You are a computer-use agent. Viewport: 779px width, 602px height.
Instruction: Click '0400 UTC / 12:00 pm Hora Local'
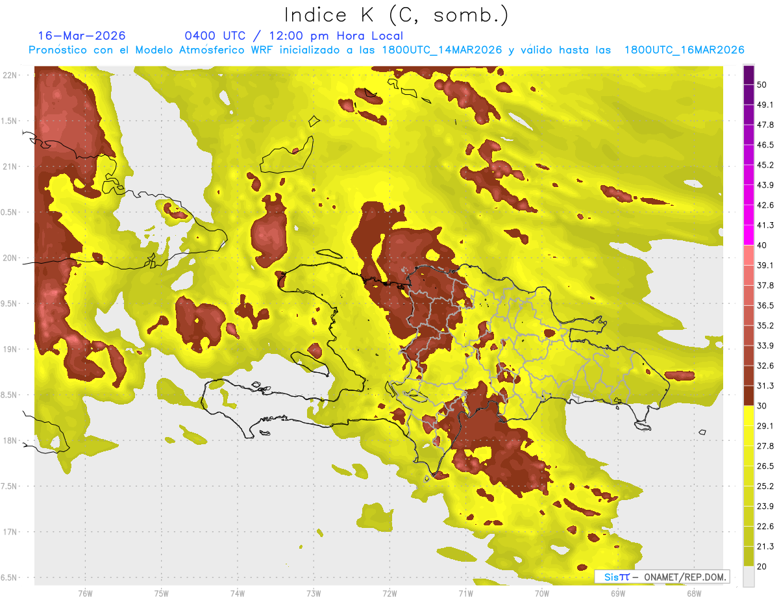point(294,36)
